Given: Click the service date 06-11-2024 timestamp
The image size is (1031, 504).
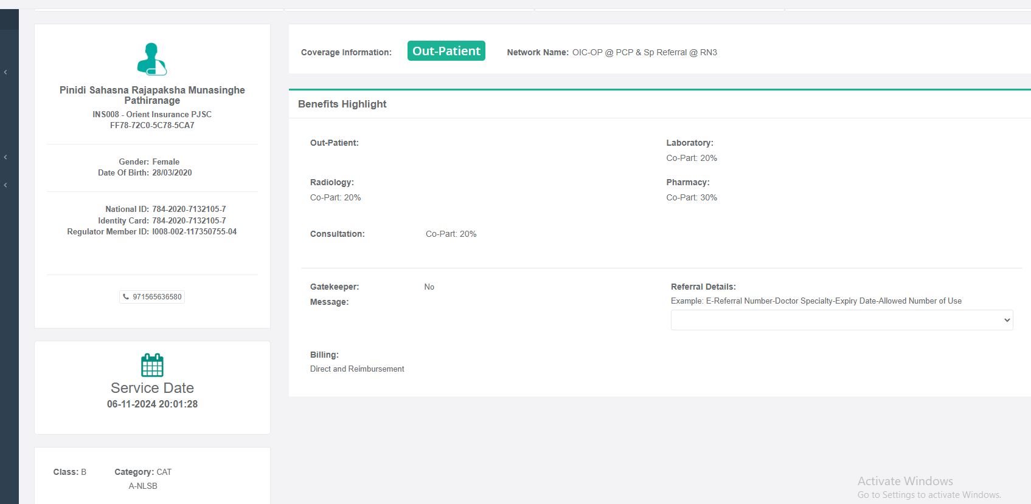Looking at the screenshot, I should [152, 404].
